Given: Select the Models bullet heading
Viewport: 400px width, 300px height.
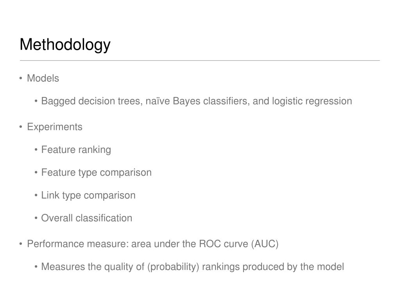Looking at the screenshot, I should [x=43, y=78].
